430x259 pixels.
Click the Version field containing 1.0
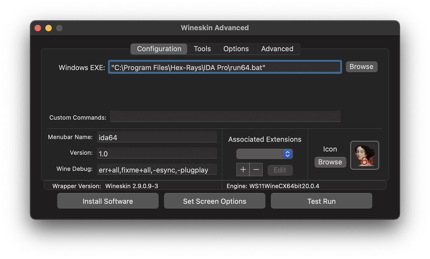pyautogui.click(x=157, y=153)
